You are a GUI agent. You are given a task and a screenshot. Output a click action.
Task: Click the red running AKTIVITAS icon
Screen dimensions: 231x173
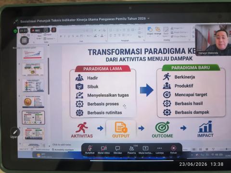click(x=82, y=127)
